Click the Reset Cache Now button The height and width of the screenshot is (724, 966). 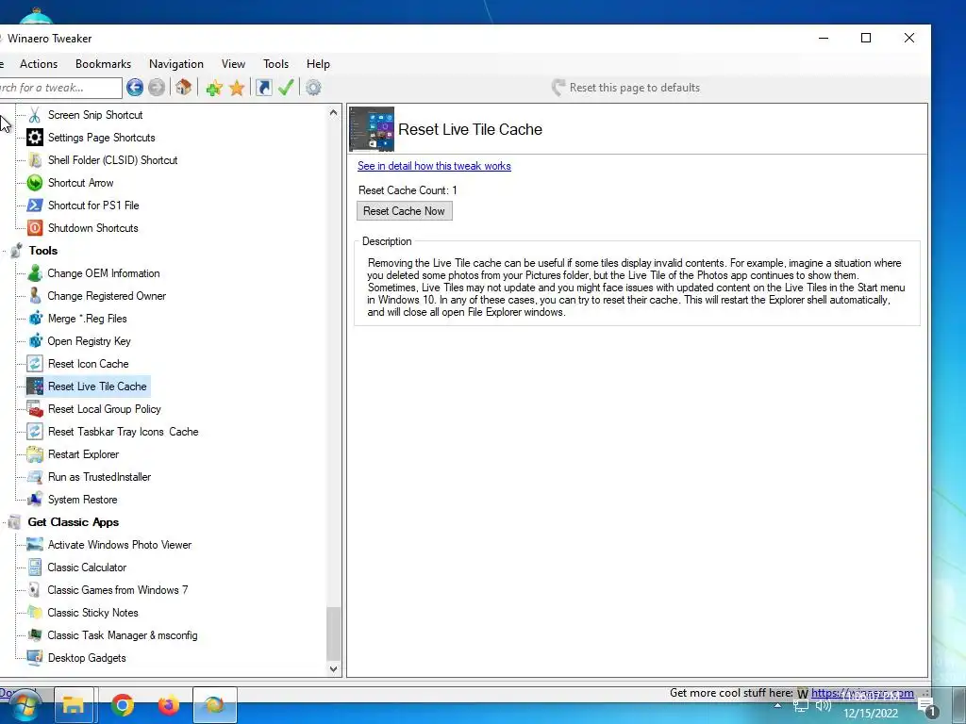(x=404, y=211)
